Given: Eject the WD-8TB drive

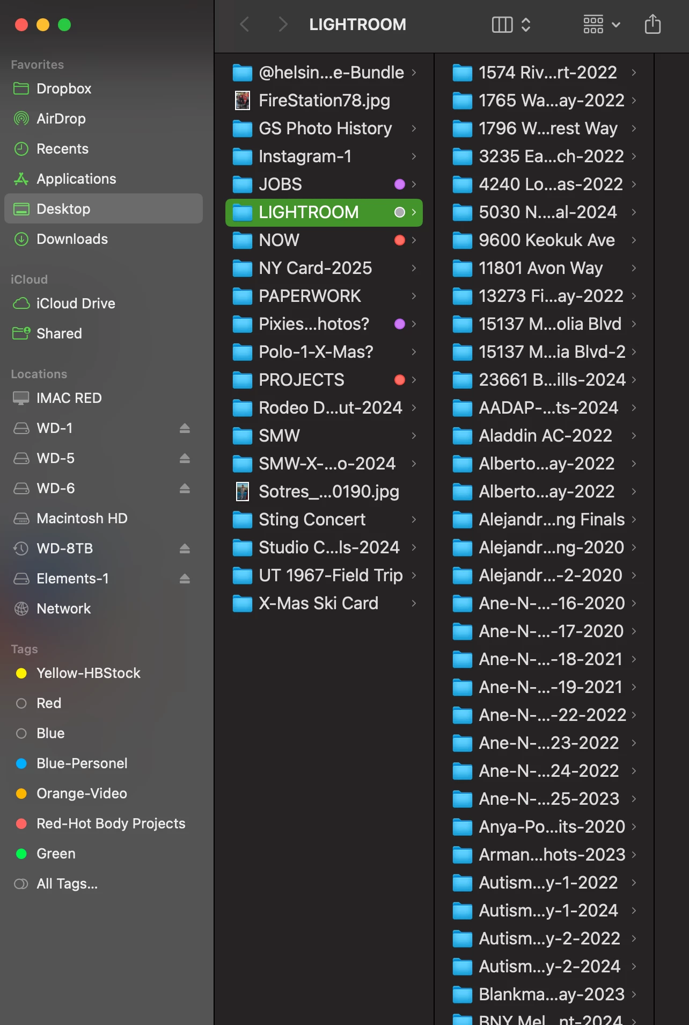Looking at the screenshot, I should tap(185, 548).
